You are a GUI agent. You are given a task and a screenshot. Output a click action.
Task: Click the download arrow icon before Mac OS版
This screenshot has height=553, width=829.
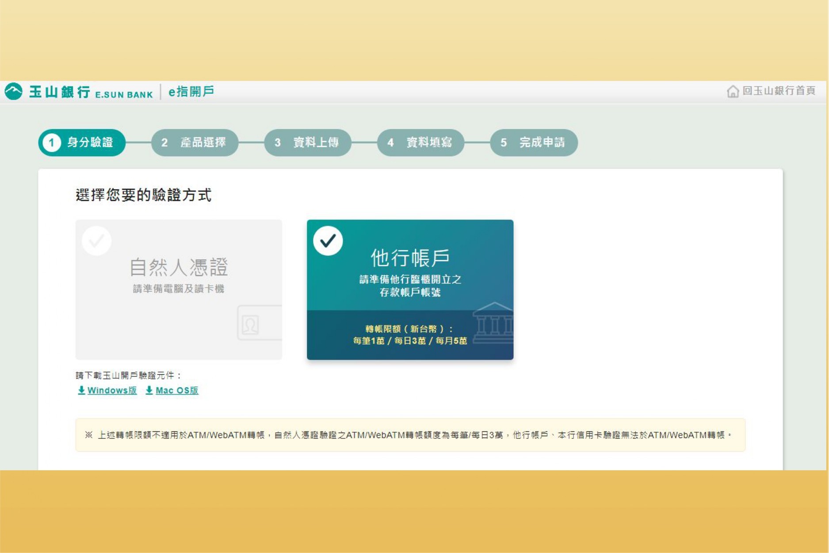pos(149,391)
